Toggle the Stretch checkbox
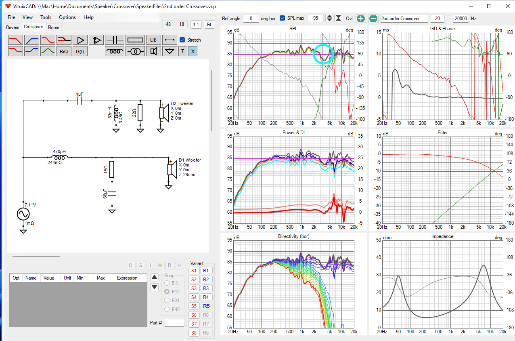 tap(182, 40)
